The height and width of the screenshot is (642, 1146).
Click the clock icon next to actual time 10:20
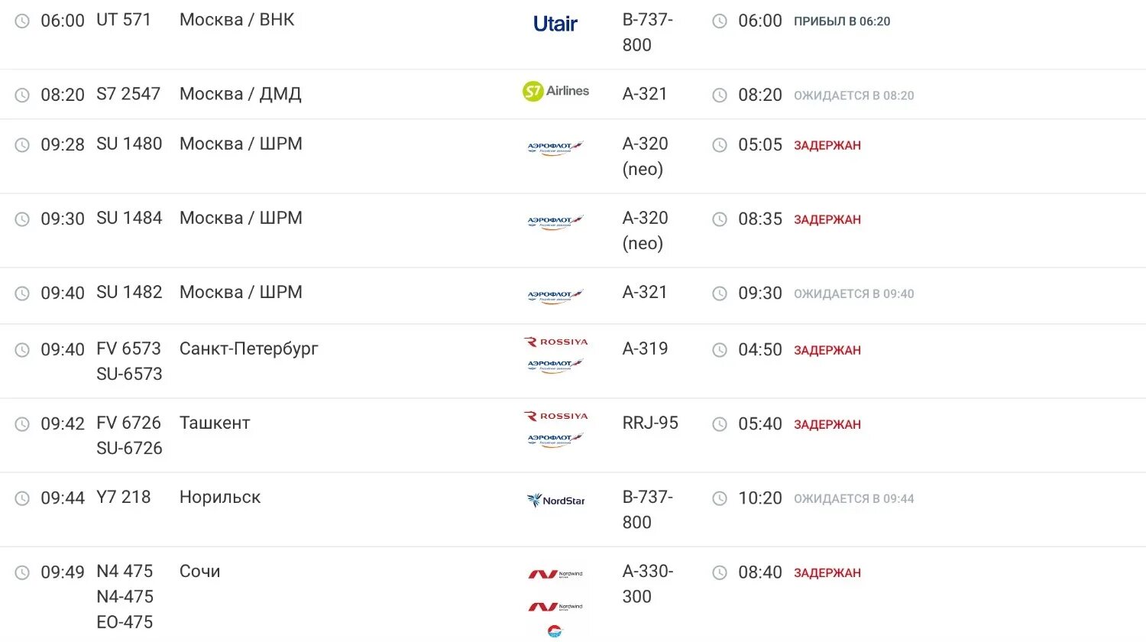[x=720, y=498]
